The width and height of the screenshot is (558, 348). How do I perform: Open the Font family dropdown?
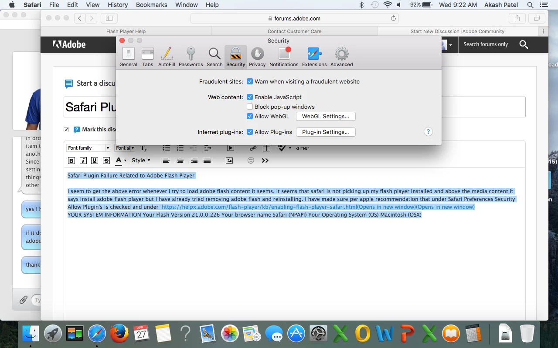tap(88, 148)
